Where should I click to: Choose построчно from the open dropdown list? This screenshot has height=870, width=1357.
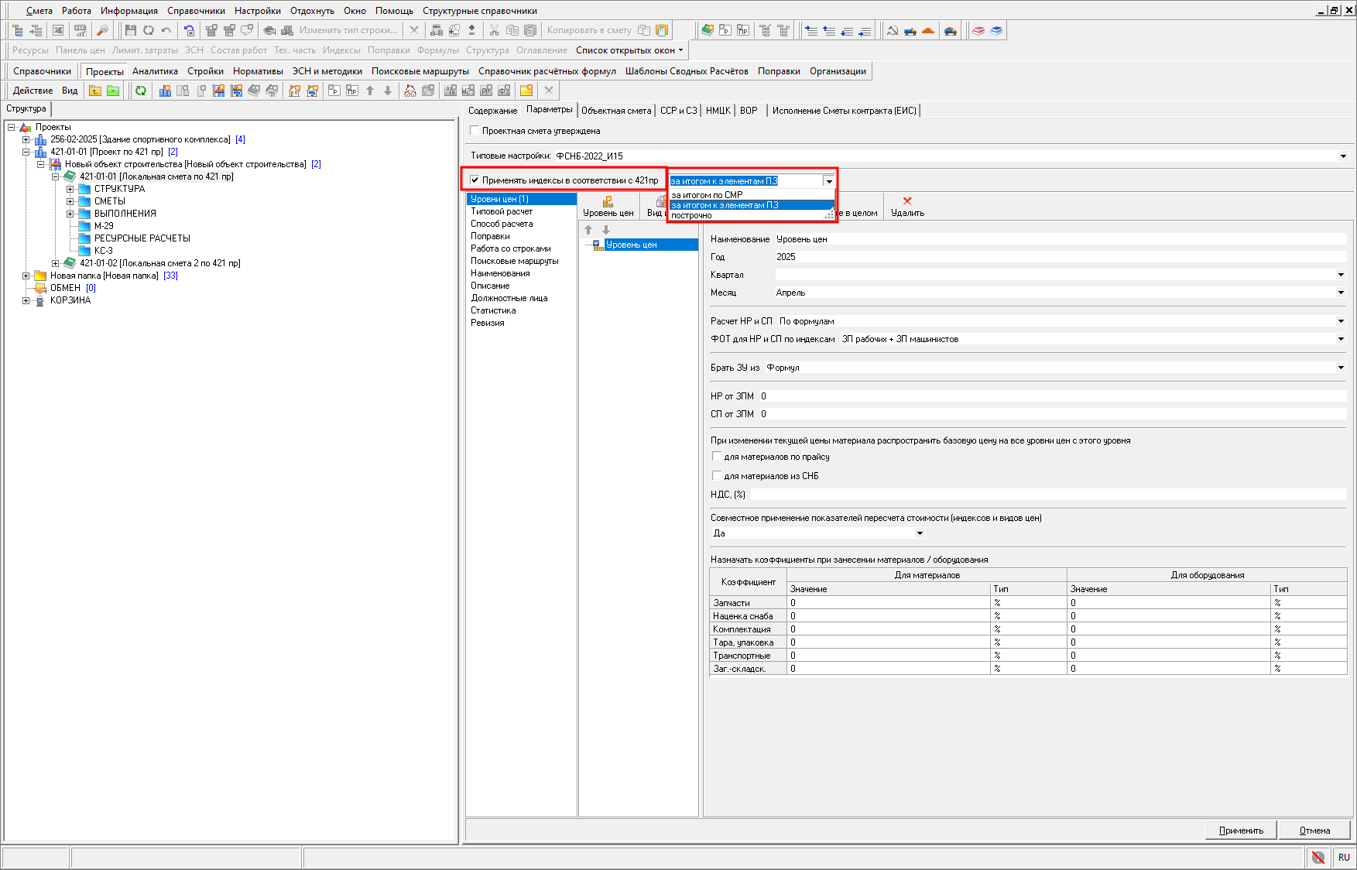point(691,216)
